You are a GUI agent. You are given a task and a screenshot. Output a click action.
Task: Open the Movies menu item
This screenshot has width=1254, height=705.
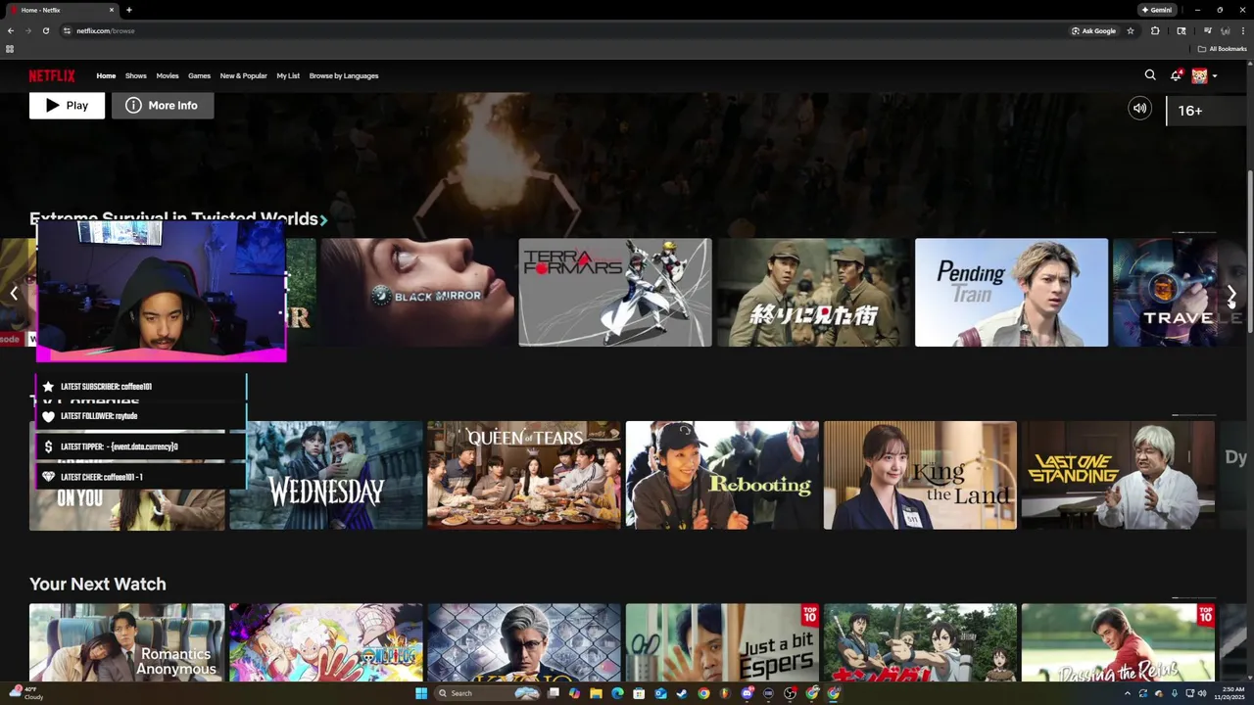pos(168,75)
